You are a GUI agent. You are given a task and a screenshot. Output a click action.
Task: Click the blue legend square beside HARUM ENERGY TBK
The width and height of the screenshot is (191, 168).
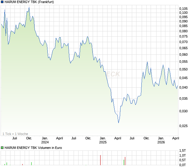coord(2,2)
